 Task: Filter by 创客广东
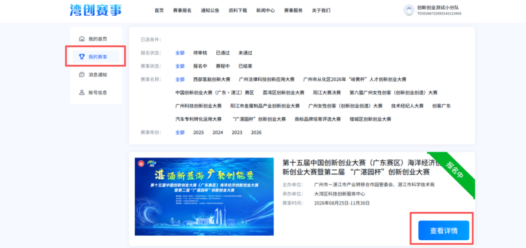click(441, 106)
